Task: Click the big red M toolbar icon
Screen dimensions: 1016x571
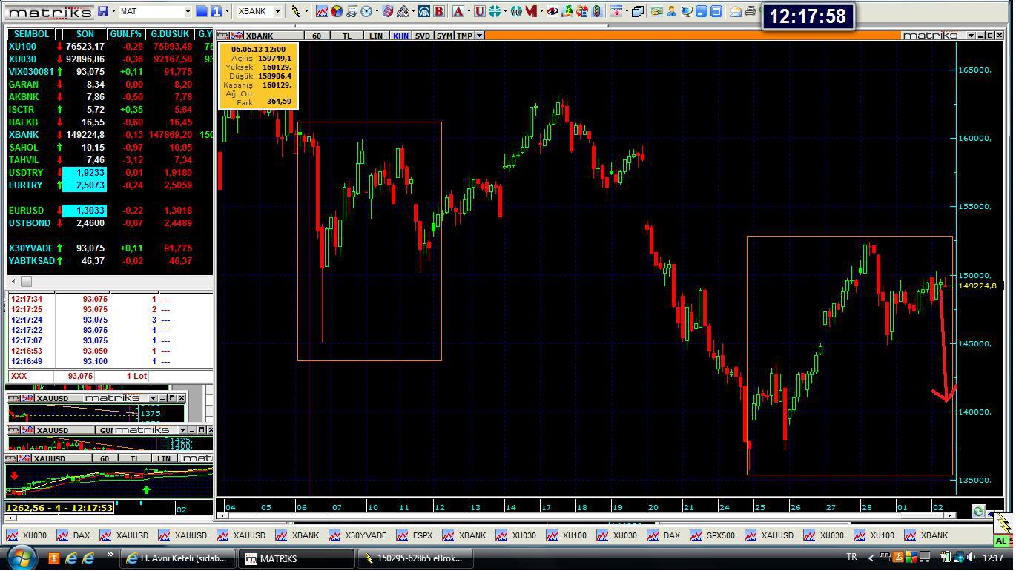Action: coord(531,11)
